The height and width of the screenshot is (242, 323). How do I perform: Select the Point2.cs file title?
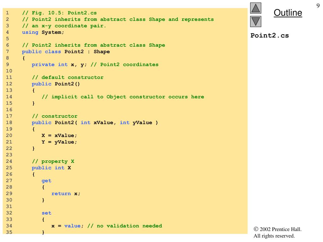[269, 35]
